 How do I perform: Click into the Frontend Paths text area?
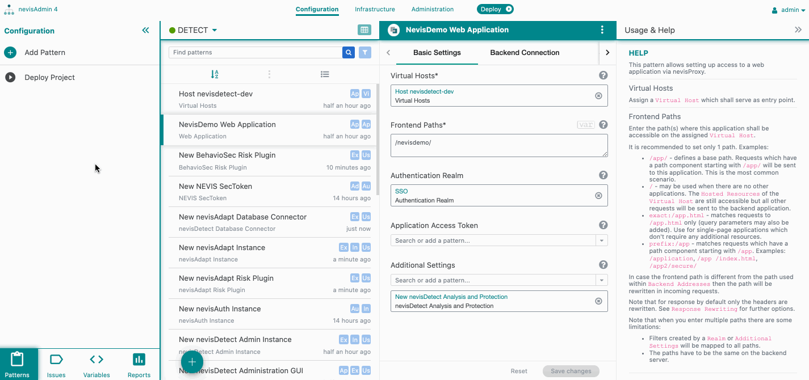click(x=499, y=145)
